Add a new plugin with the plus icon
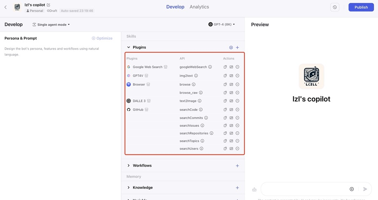 [x=237, y=48]
